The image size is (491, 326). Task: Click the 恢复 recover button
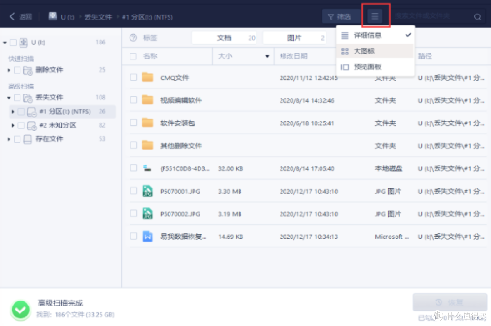450,302
